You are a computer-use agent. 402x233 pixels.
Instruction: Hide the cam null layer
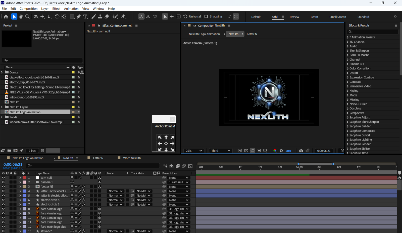point(3,178)
